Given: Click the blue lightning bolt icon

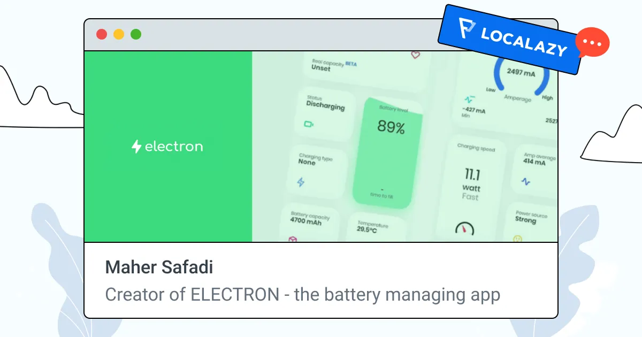Looking at the screenshot, I should 301,182.
